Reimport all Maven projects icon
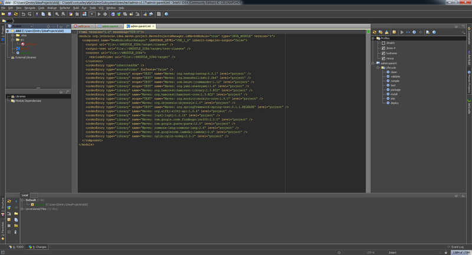 pyautogui.click(x=375, y=32)
